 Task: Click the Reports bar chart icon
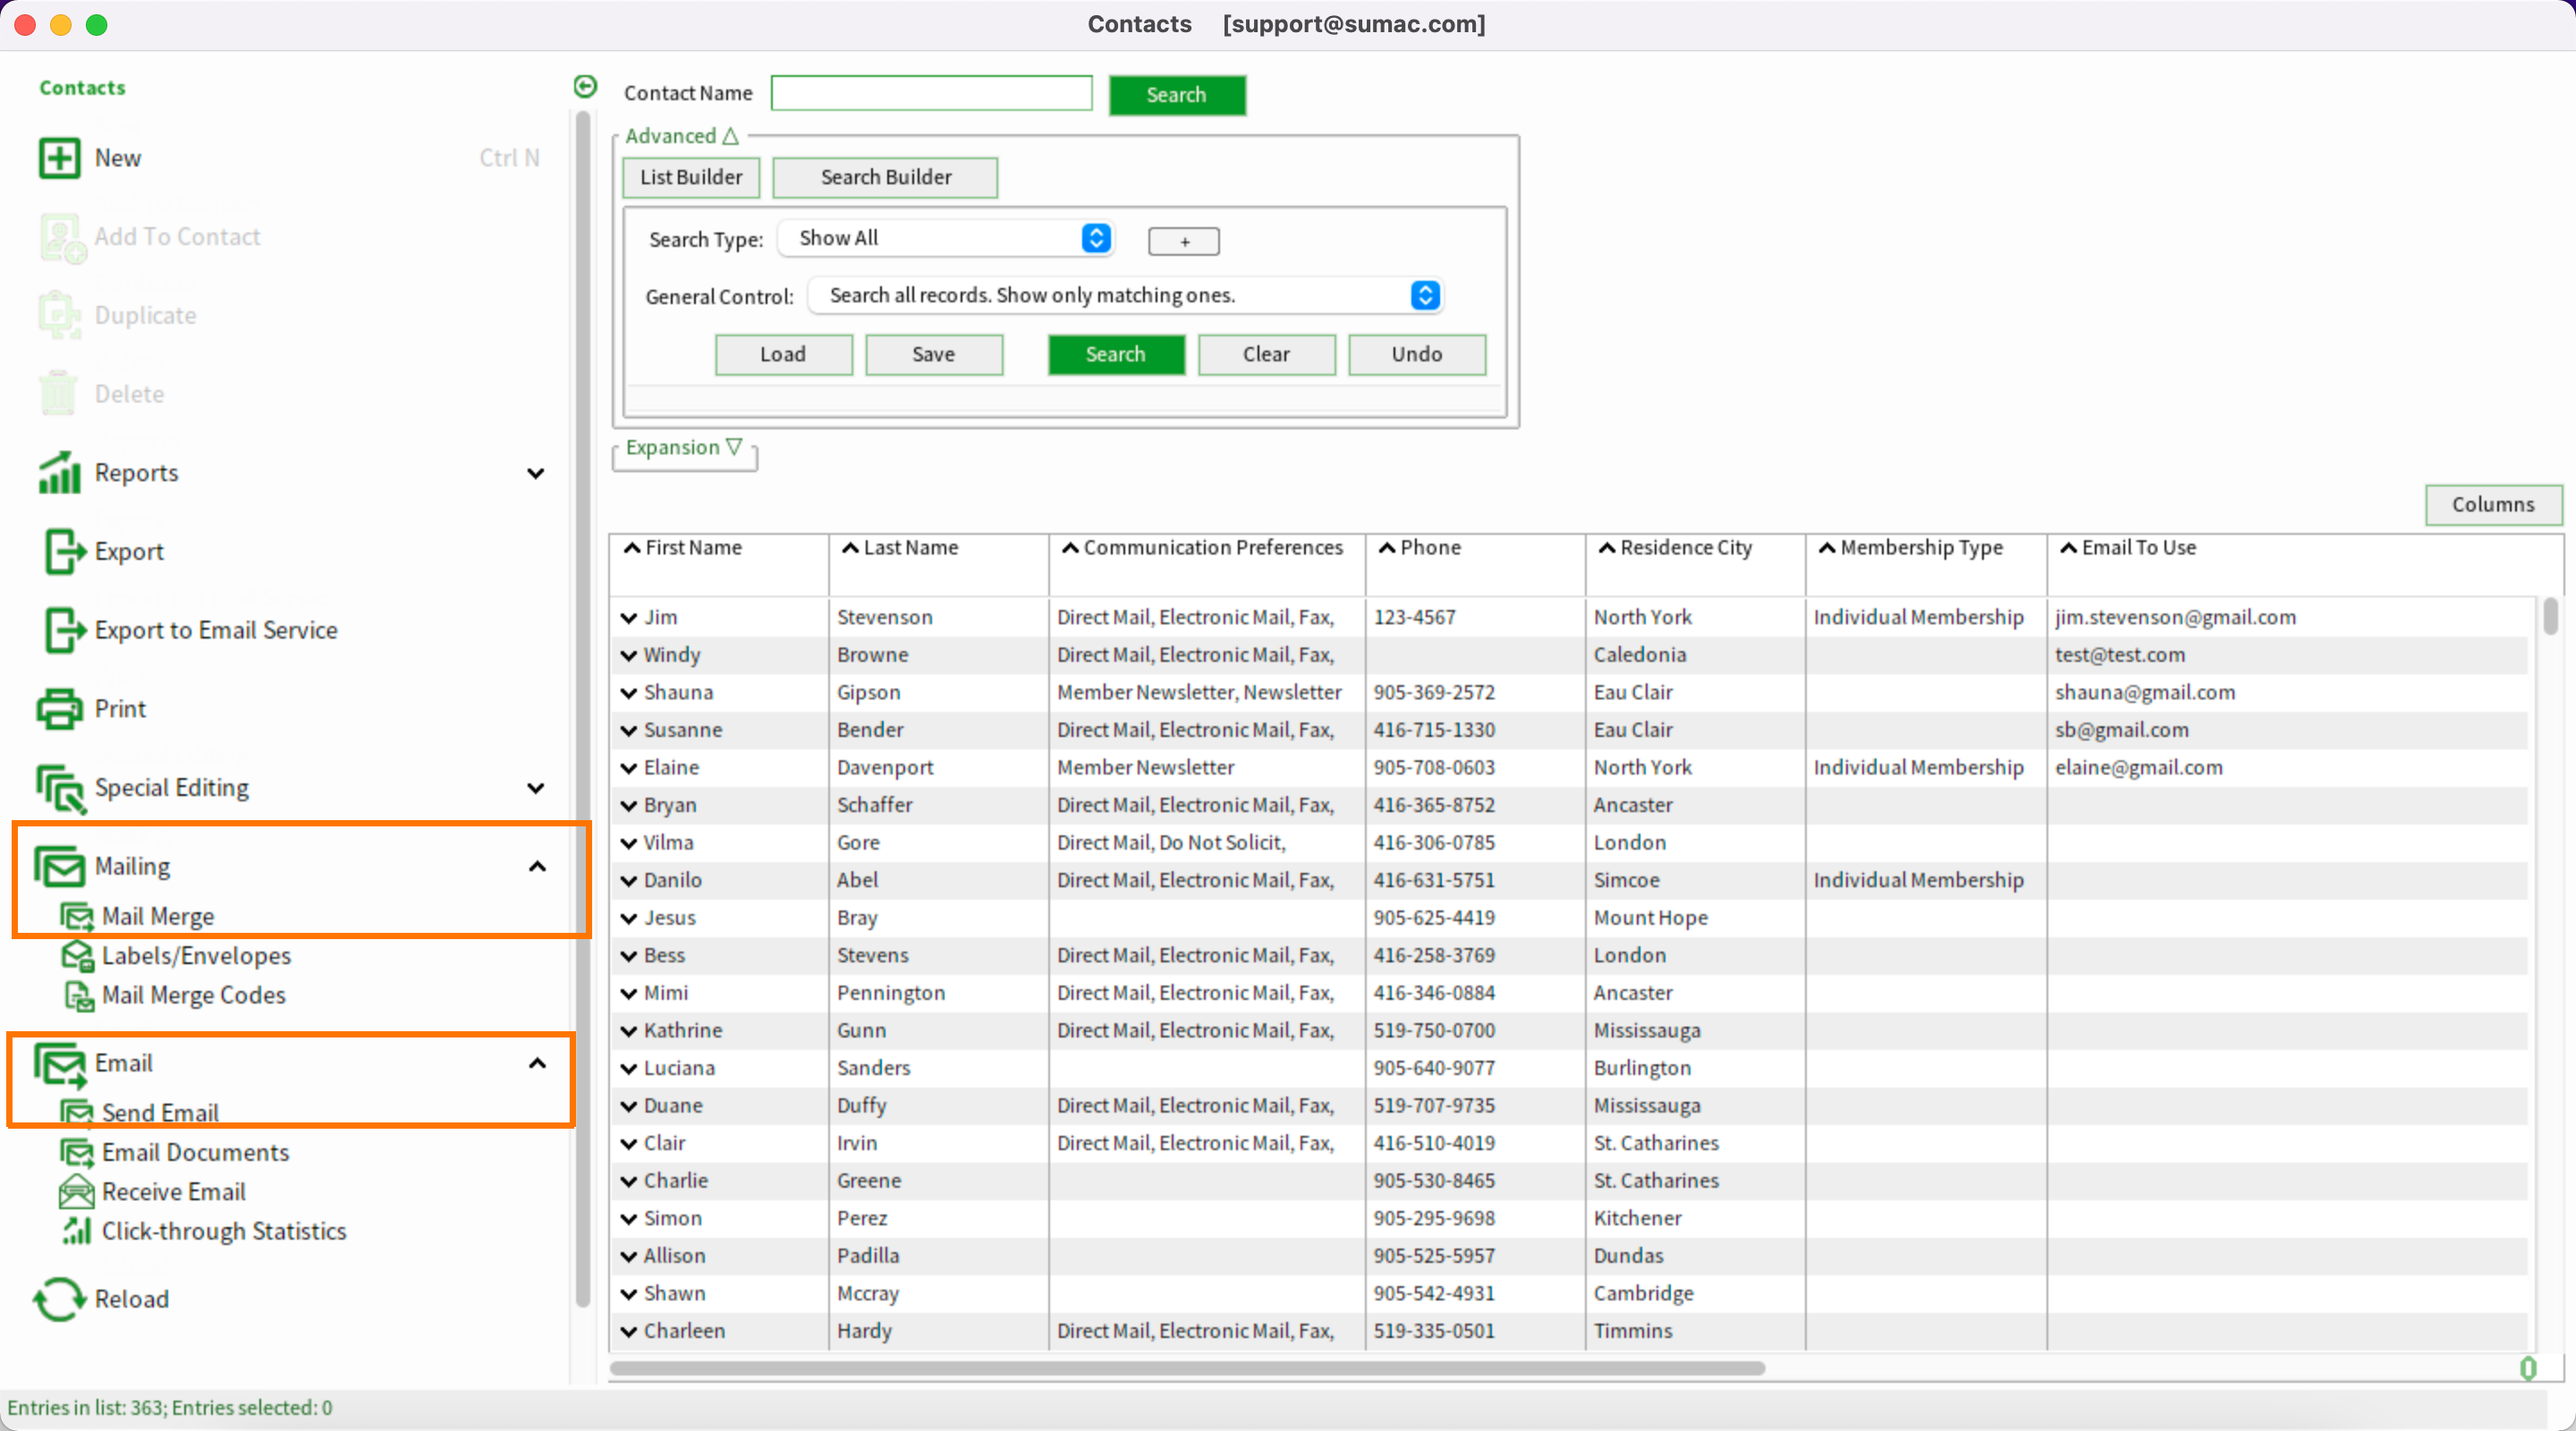point(59,472)
